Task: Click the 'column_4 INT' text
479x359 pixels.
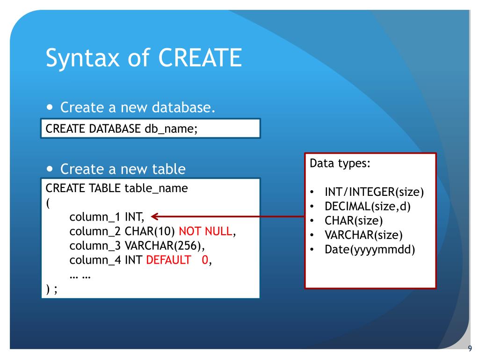Action: pyautogui.click(x=106, y=260)
